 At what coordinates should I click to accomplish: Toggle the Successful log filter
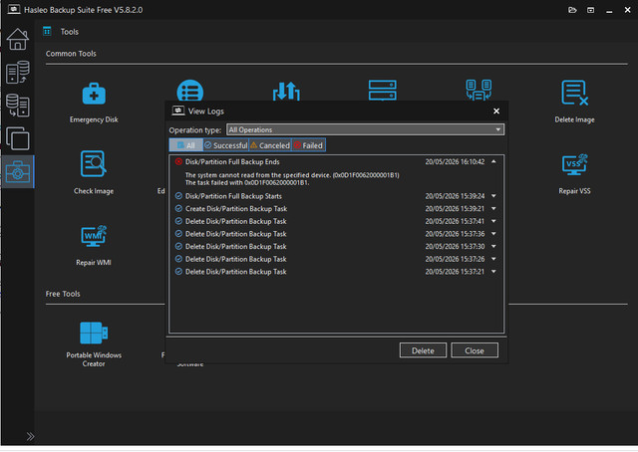226,145
